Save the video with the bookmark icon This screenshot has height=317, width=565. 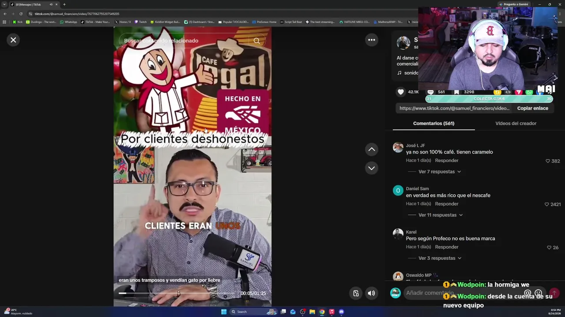coord(457,92)
